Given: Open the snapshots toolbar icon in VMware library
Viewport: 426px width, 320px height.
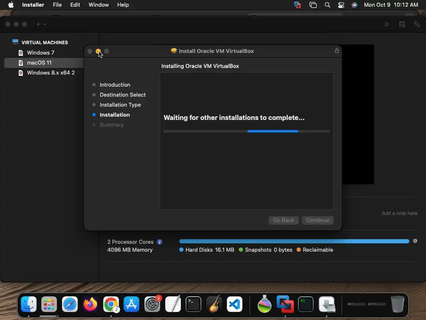Looking at the screenshot, I should (x=402, y=24).
